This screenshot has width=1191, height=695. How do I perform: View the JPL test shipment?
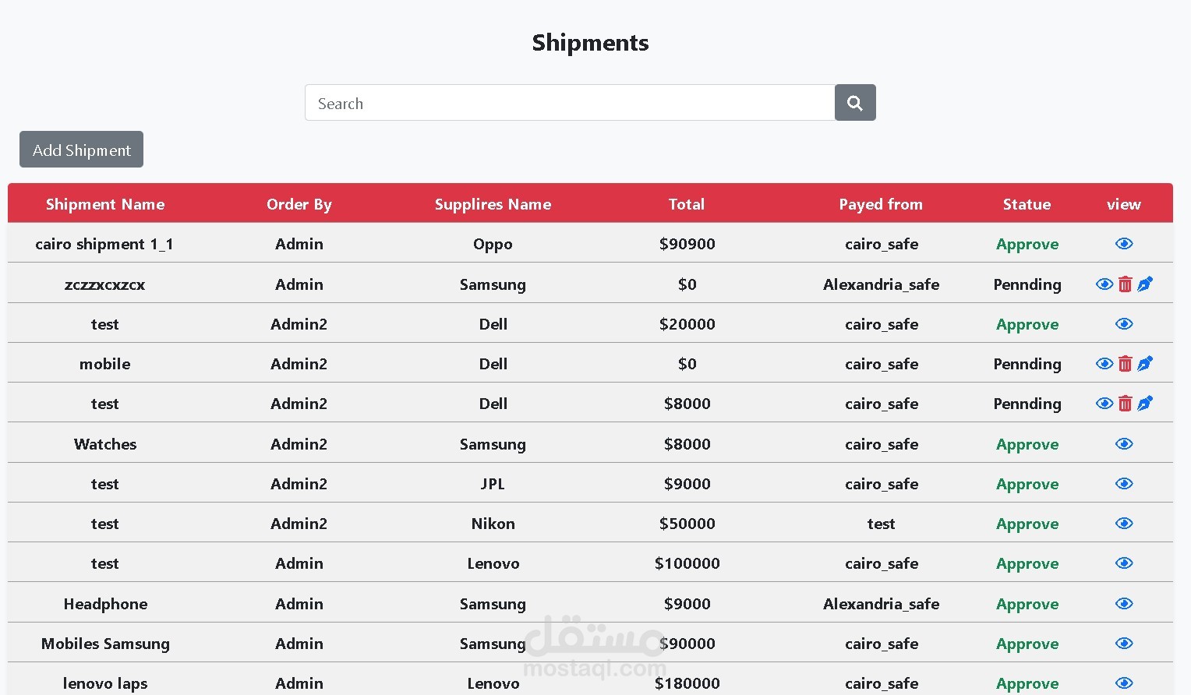[x=1123, y=484]
